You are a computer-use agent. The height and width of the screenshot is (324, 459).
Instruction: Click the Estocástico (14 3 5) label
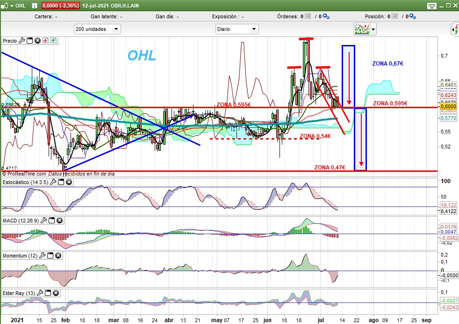[x=25, y=182]
